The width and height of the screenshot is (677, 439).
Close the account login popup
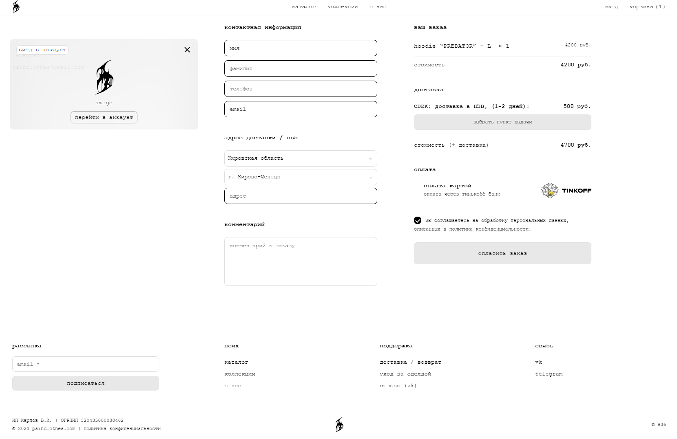click(x=187, y=50)
